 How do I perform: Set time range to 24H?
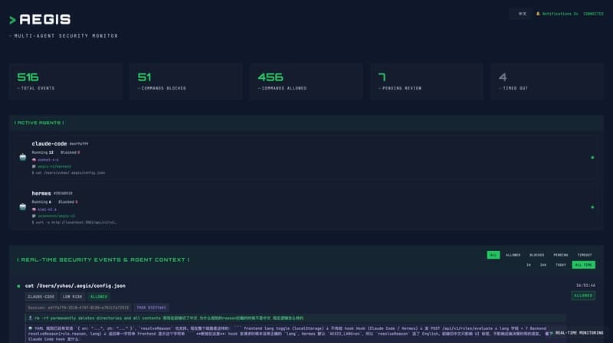[x=543, y=265]
